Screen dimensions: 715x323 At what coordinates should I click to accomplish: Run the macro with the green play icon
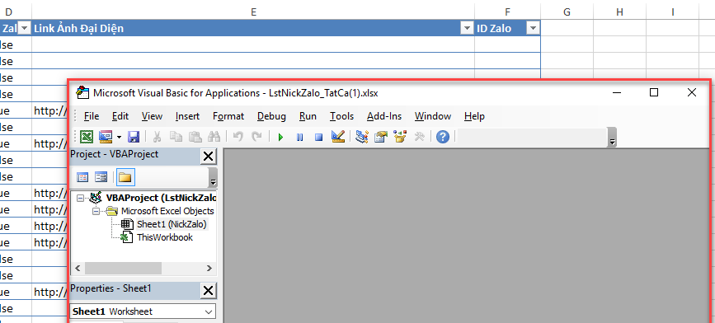[x=280, y=137]
